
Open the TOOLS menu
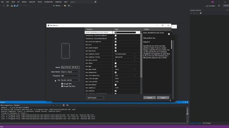pyautogui.click(x=40, y=2)
